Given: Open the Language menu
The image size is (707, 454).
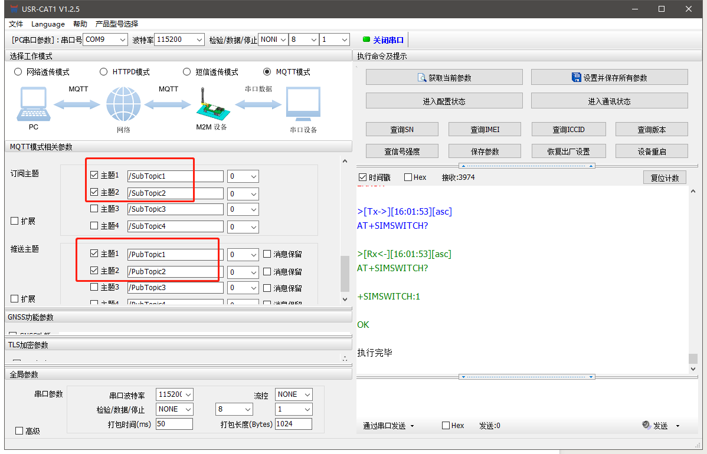Looking at the screenshot, I should (48, 24).
